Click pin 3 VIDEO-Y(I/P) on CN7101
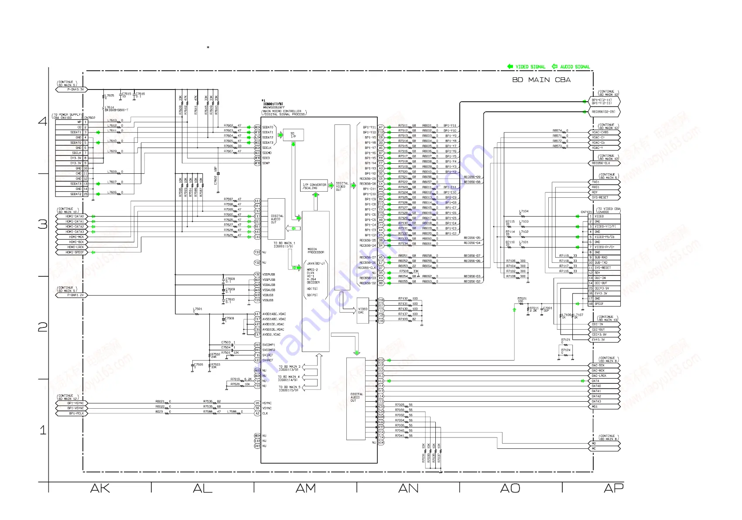 coord(604,227)
